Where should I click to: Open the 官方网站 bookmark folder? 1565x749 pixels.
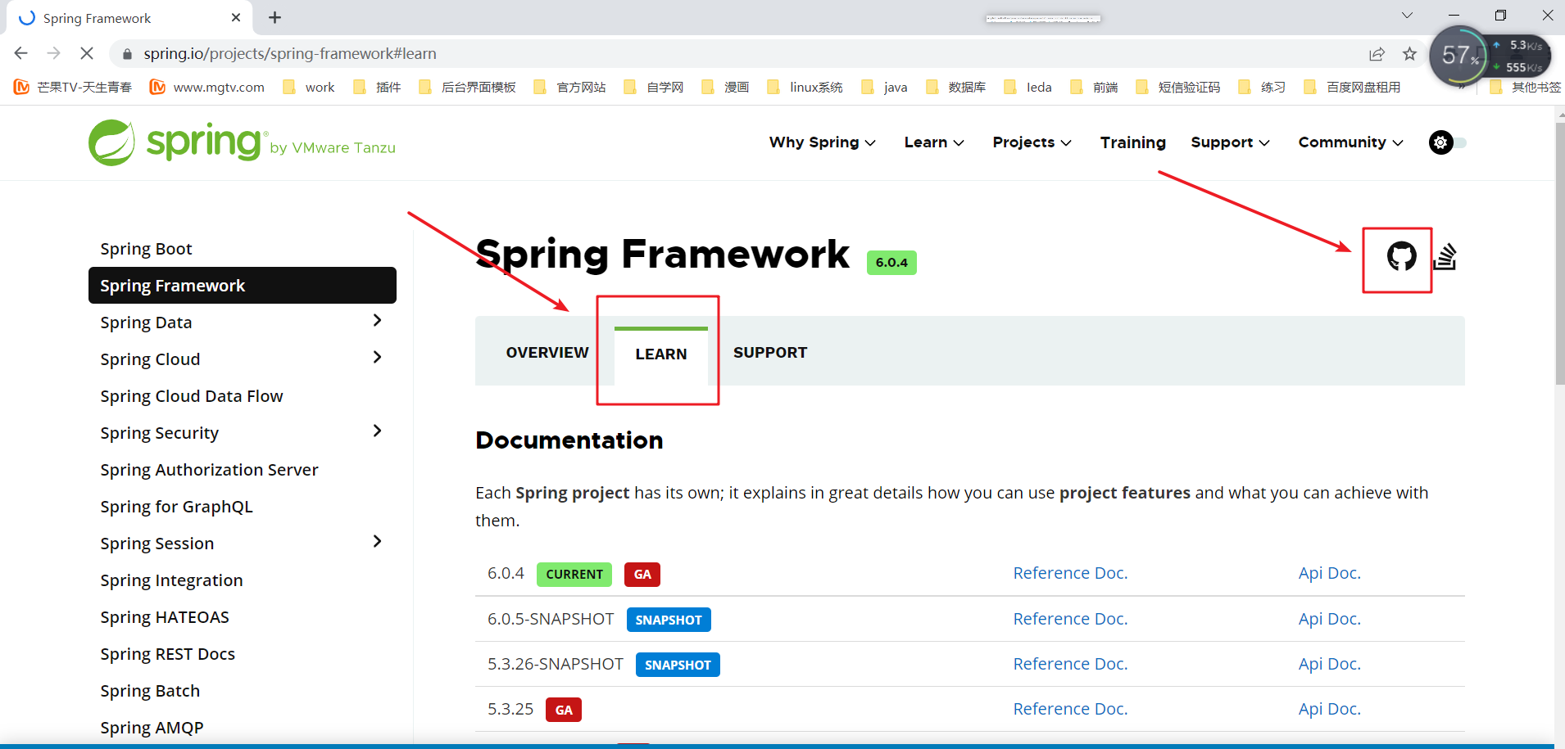[569, 87]
